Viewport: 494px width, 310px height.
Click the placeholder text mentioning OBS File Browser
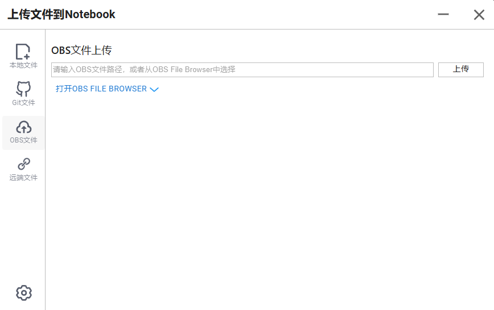point(144,69)
